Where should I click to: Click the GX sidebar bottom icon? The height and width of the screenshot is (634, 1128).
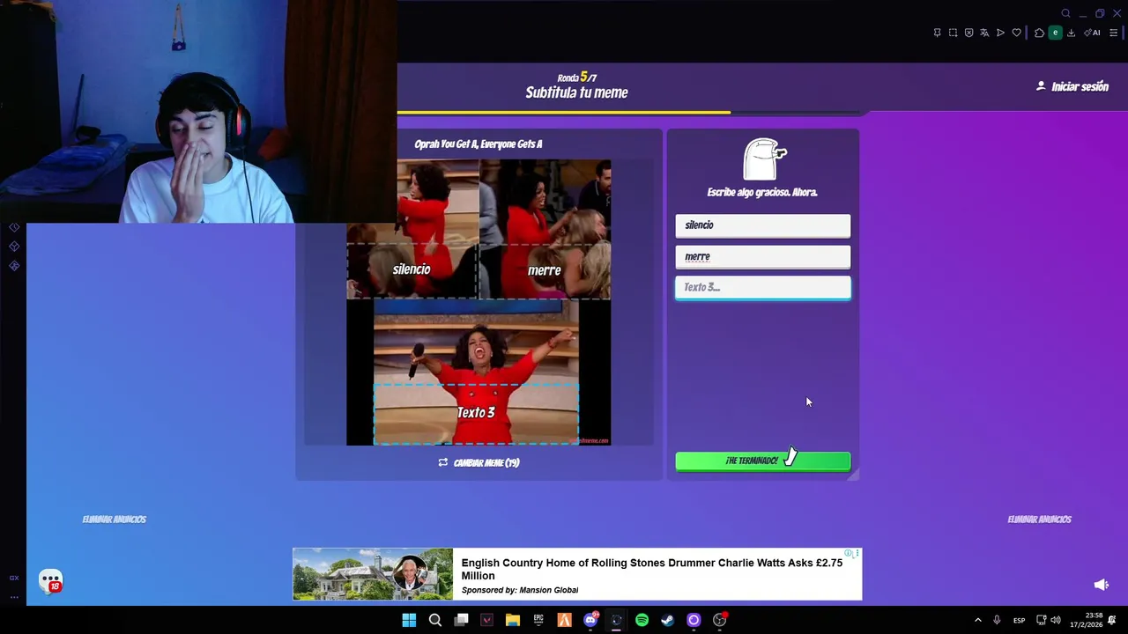coord(13,578)
